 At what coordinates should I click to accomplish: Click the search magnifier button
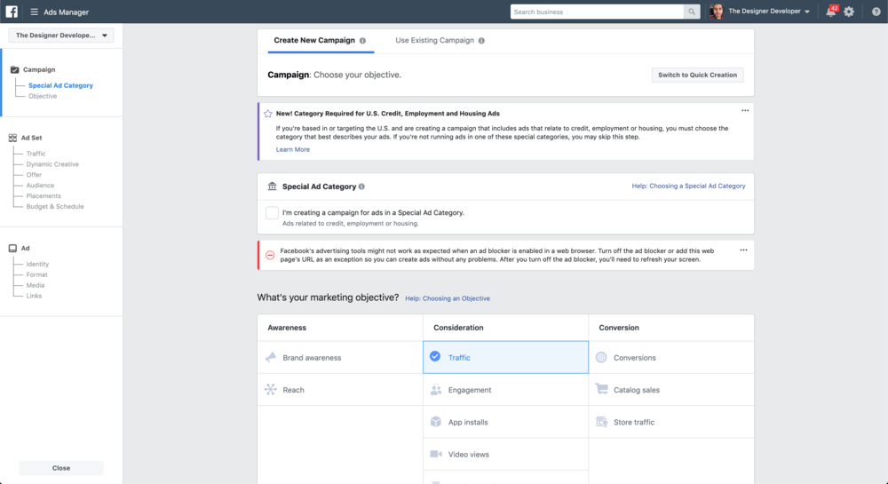pos(692,12)
